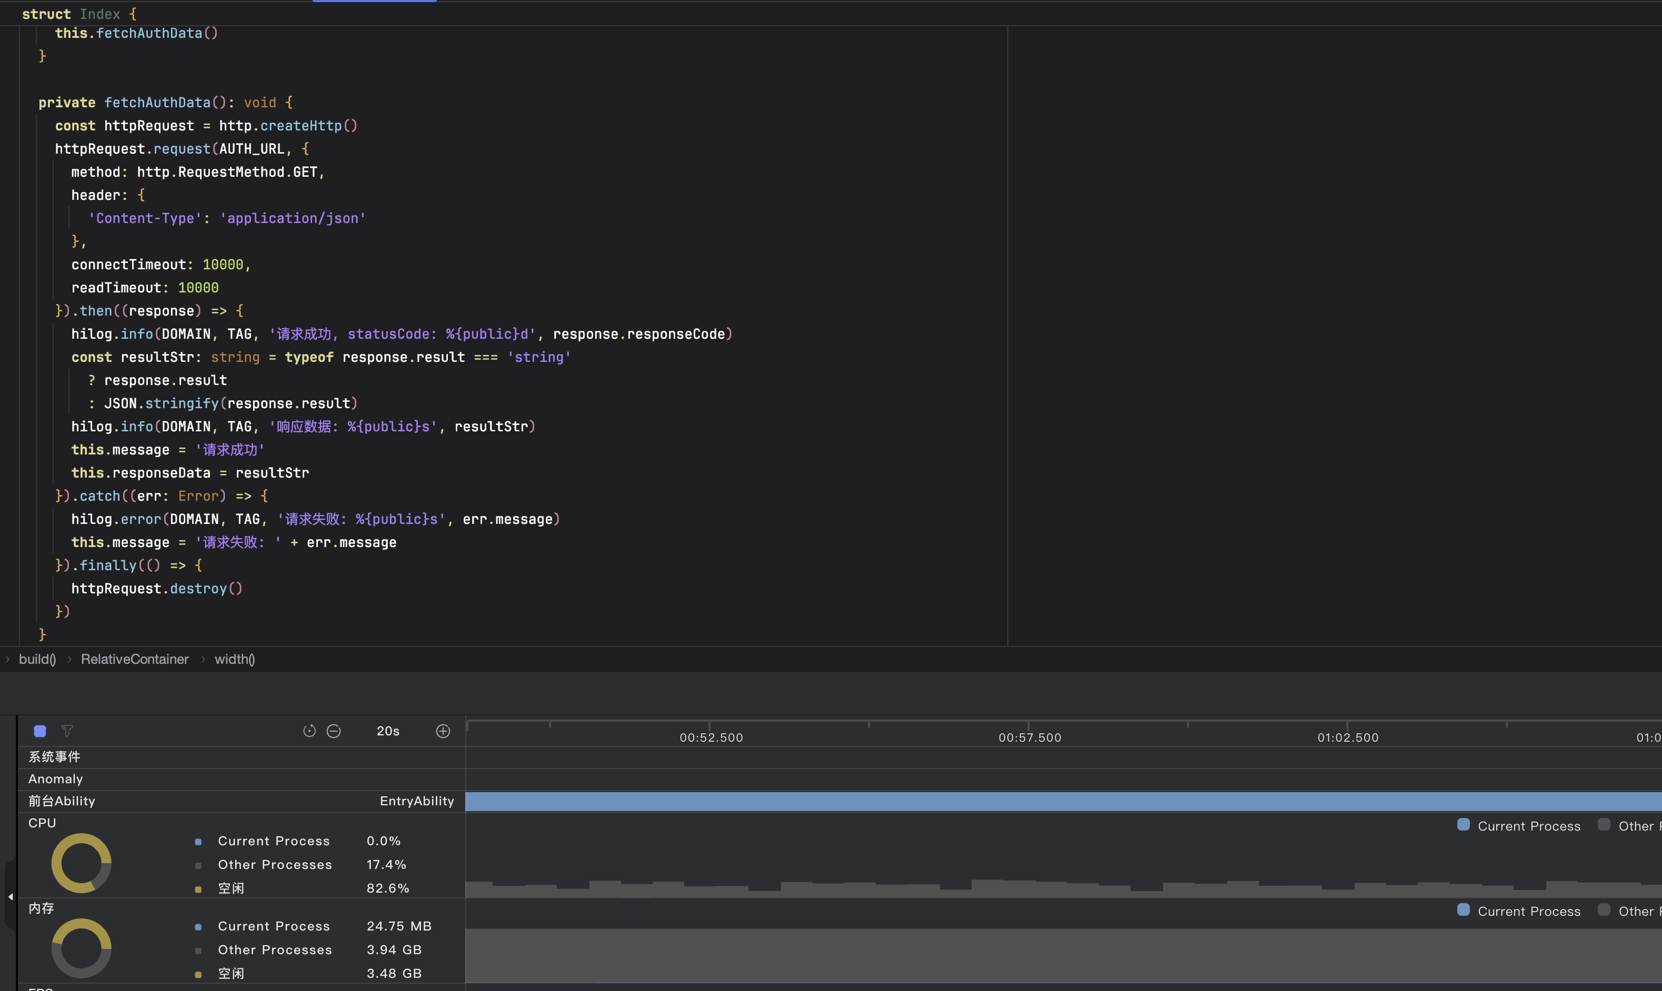Click 'hilog.error' call in catch block
This screenshot has width=1662, height=991.
(x=116, y=519)
